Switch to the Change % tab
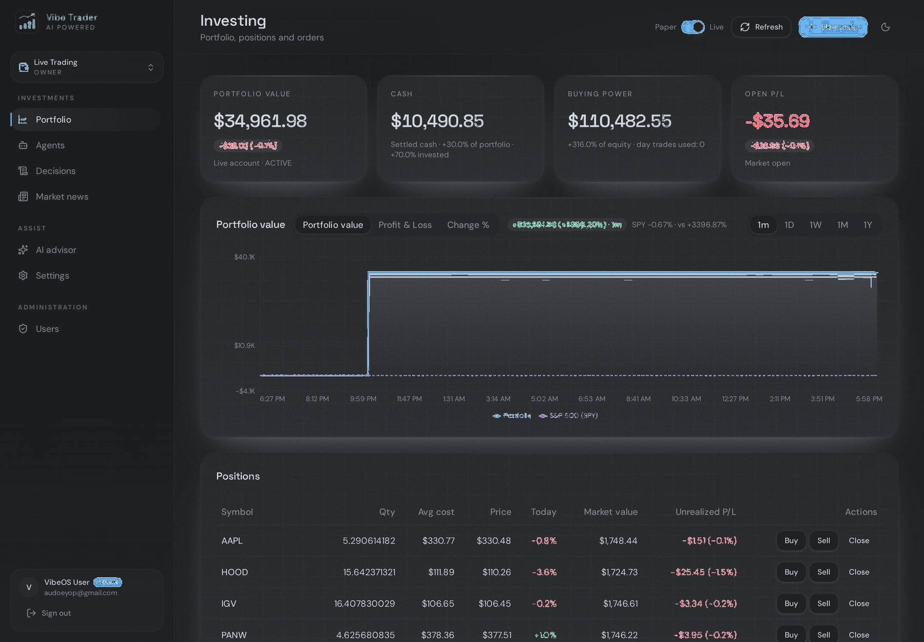The image size is (924, 642). coord(468,225)
